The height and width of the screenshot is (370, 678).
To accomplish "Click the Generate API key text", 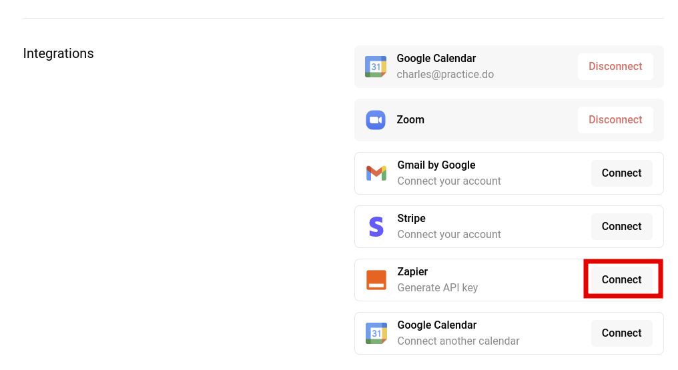I will tap(438, 287).
